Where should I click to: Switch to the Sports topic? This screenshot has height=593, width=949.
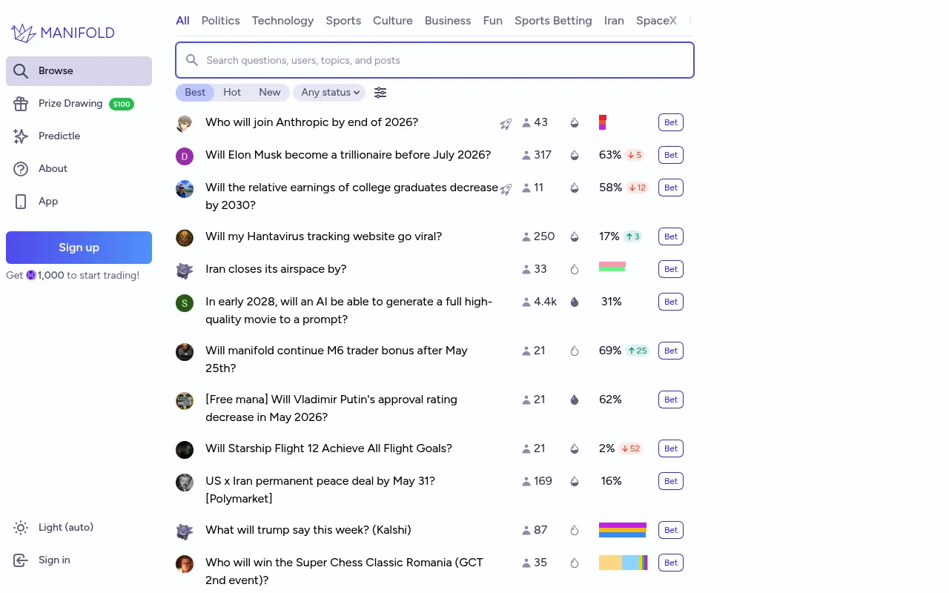(343, 21)
